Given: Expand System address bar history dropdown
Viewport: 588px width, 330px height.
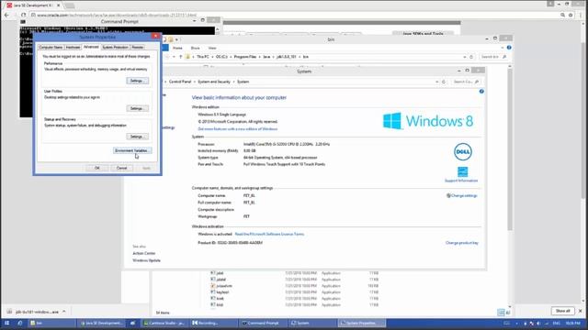Looking at the screenshot, I should click(437, 82).
